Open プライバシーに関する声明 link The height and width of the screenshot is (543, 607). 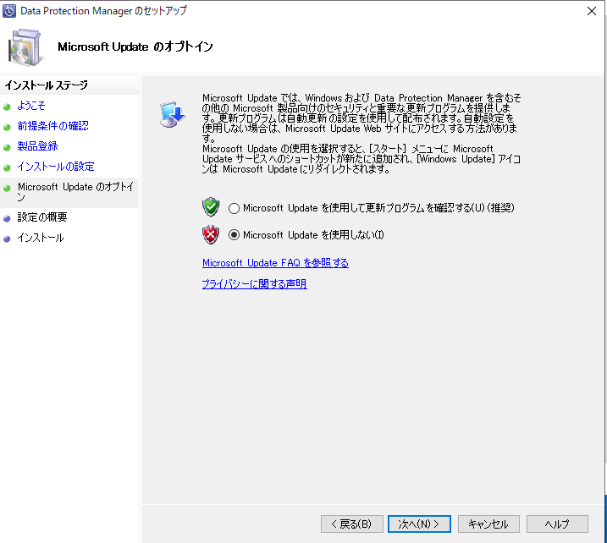pyautogui.click(x=254, y=284)
